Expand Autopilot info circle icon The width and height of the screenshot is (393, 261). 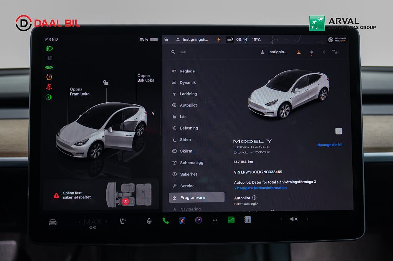254,198
